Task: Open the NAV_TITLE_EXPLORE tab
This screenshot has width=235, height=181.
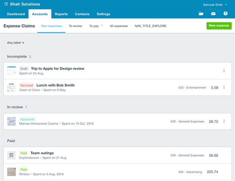Action: [150, 26]
